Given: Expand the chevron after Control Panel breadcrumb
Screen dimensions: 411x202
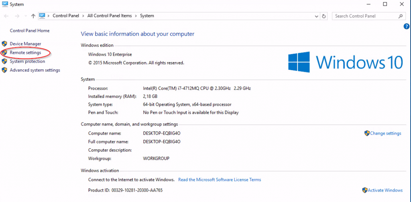Looking at the screenshot, I should coord(83,16).
